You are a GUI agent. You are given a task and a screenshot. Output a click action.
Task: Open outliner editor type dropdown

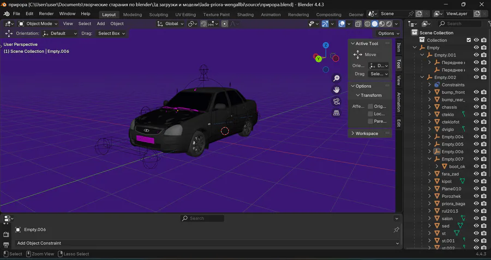click(x=413, y=24)
